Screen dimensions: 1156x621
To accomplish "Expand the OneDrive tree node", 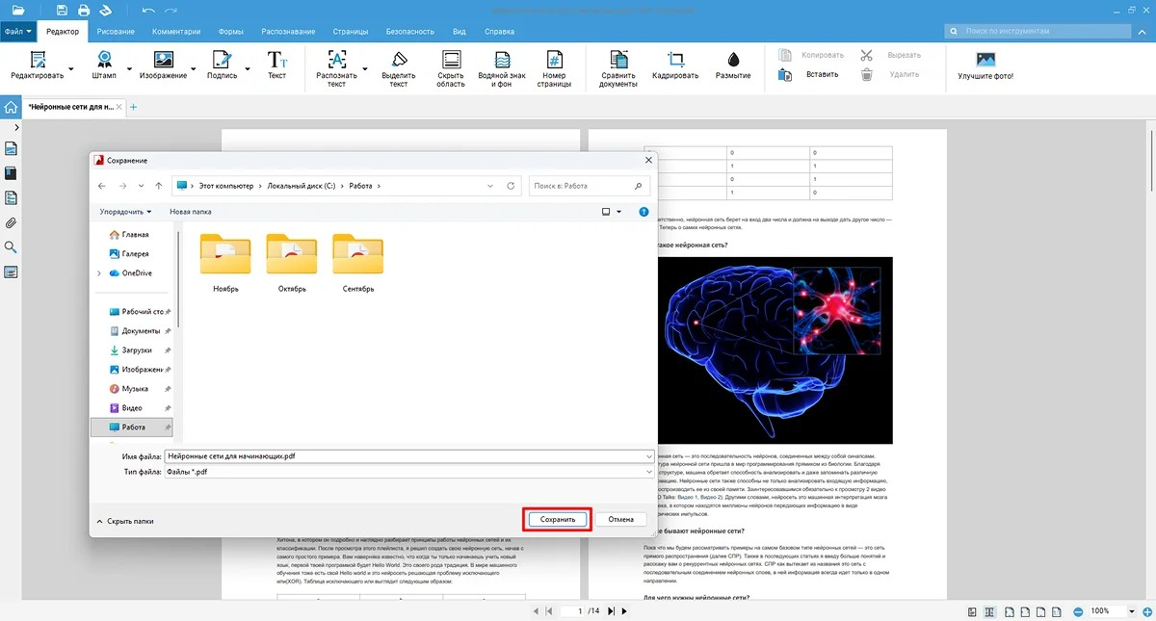I will (x=99, y=273).
